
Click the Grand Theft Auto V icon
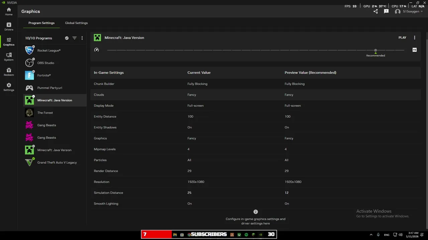tap(29, 162)
